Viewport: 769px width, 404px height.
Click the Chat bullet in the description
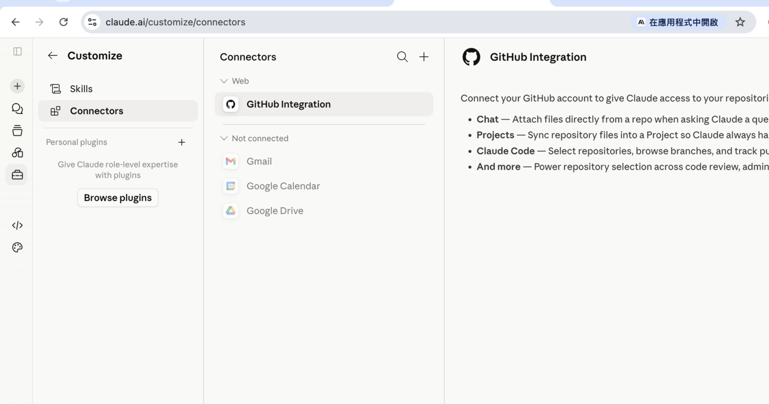pyautogui.click(x=622, y=119)
